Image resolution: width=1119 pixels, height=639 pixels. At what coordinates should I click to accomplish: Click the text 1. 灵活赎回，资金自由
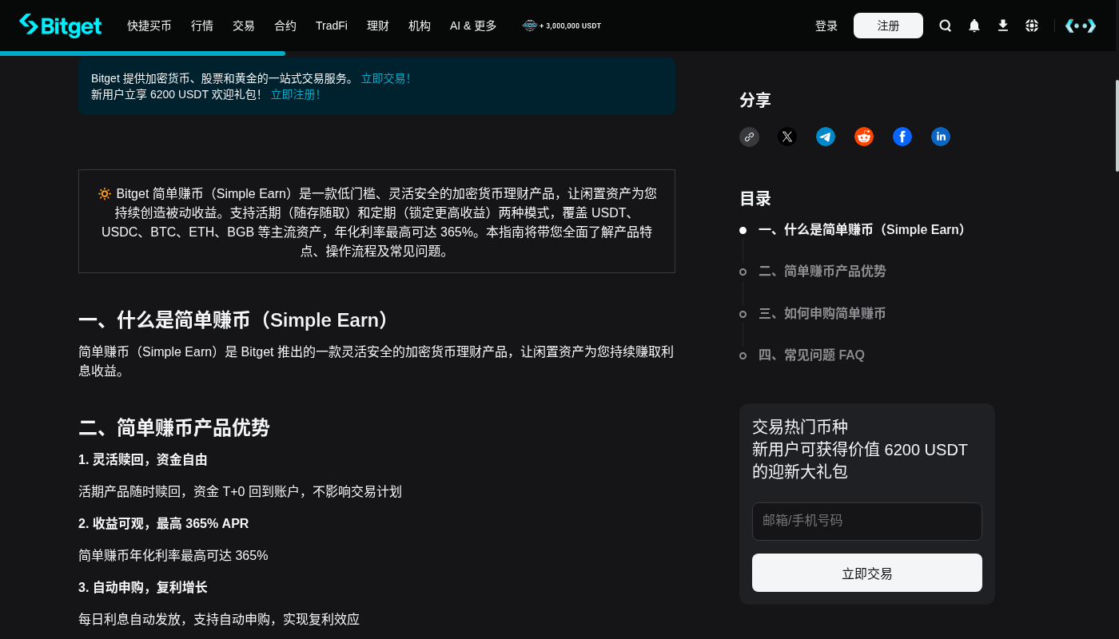tap(143, 460)
